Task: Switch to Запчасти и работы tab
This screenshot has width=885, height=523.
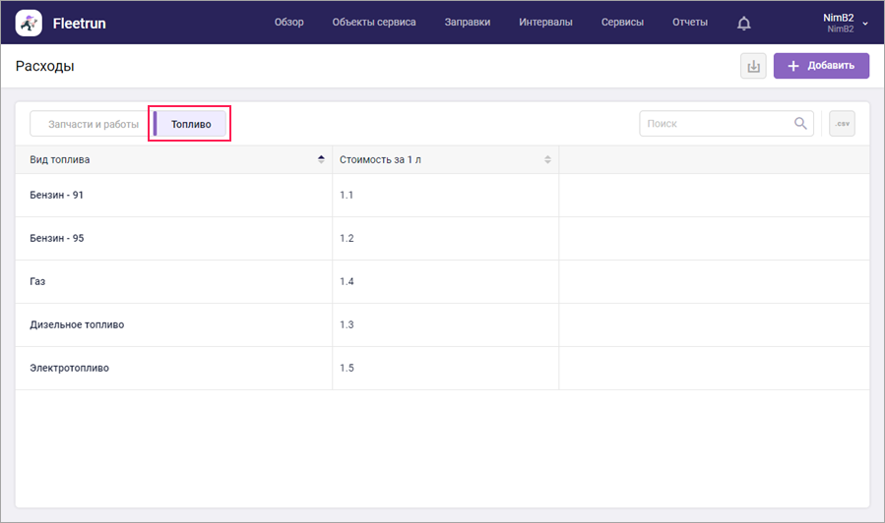Action: pyautogui.click(x=94, y=124)
